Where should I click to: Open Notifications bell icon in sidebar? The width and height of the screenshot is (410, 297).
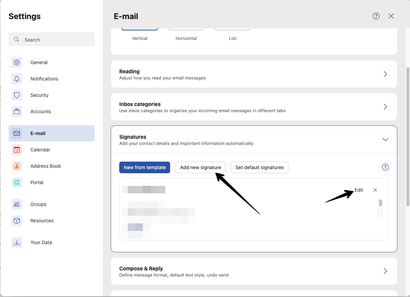17,79
